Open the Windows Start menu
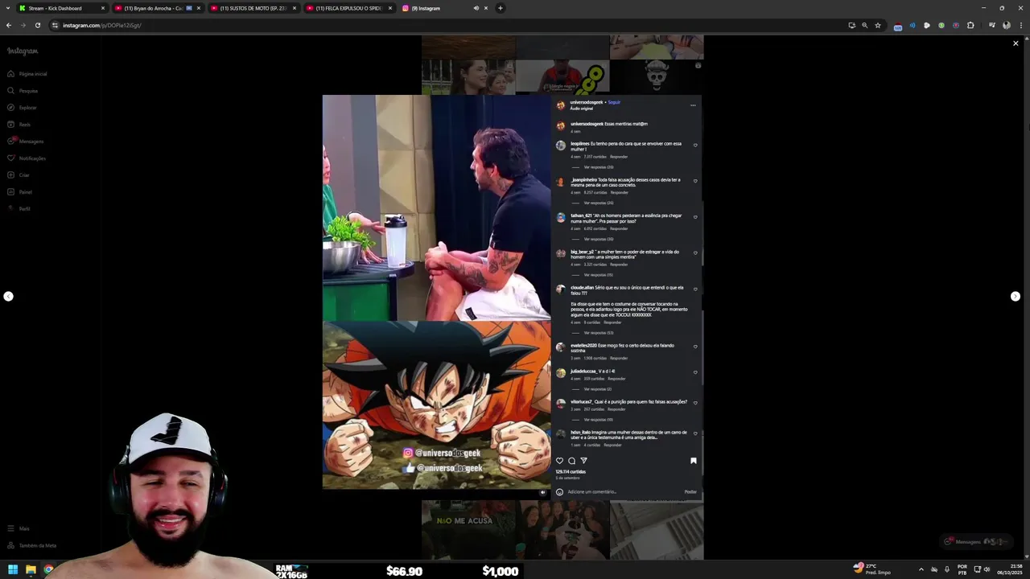The height and width of the screenshot is (579, 1030). pos(13,569)
